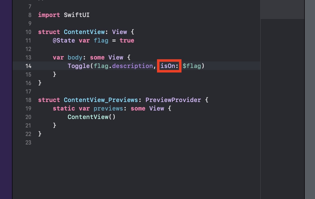
Task: Click the $flag binding on line 14
Action: pos(192,66)
